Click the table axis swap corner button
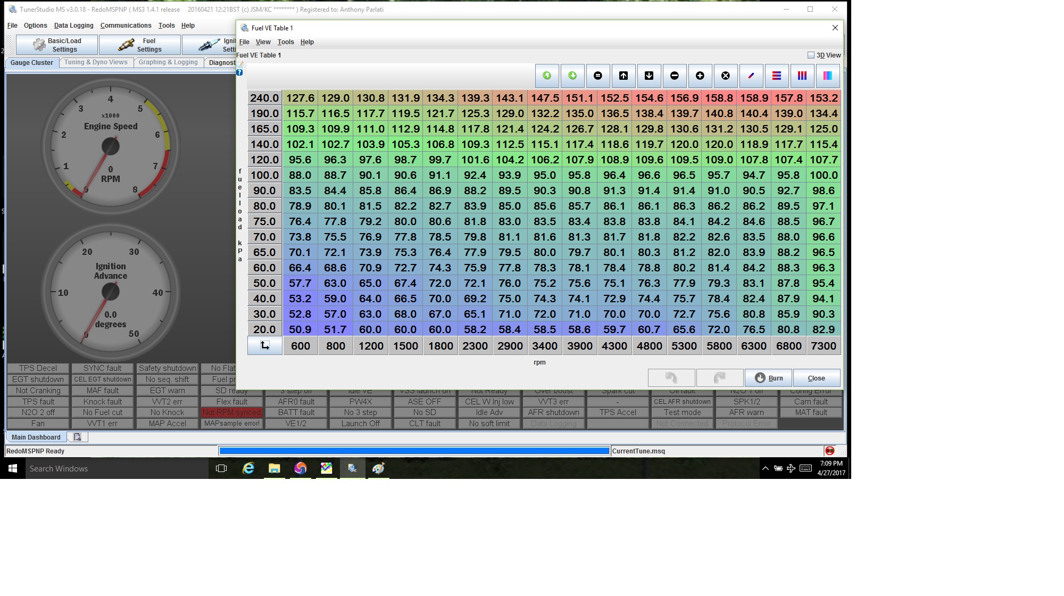The width and height of the screenshot is (1064, 596). click(264, 346)
